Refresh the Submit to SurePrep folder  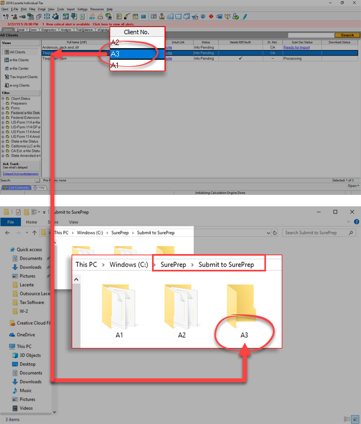pos(275,233)
